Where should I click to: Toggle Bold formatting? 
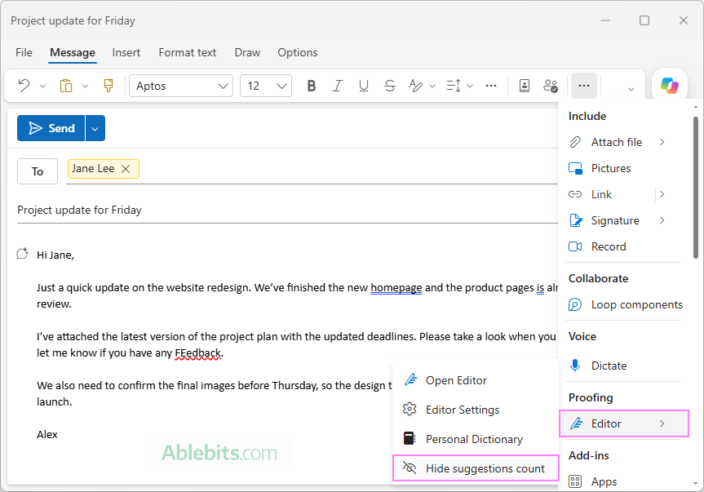click(311, 86)
